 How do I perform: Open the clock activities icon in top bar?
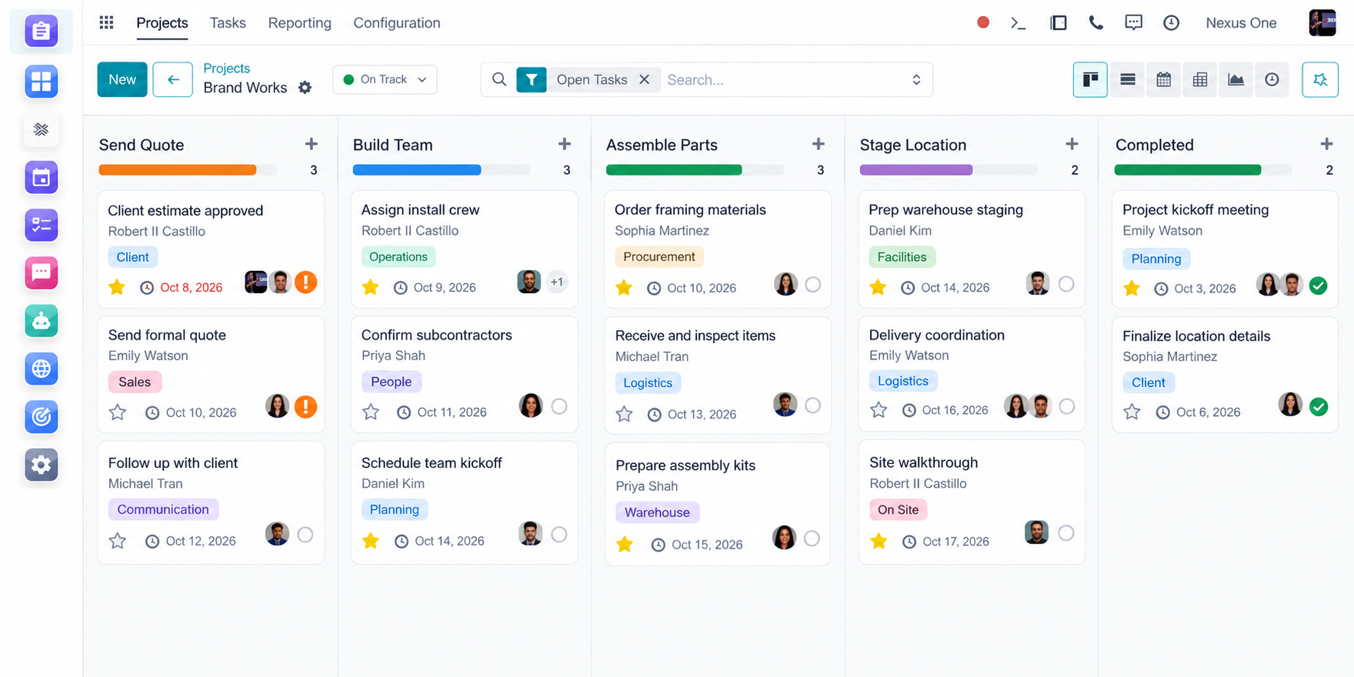[1171, 23]
